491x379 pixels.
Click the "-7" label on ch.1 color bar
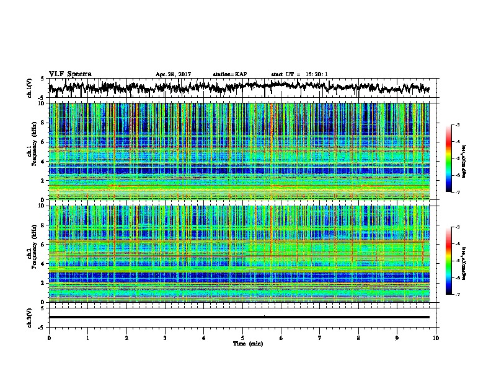[457, 192]
